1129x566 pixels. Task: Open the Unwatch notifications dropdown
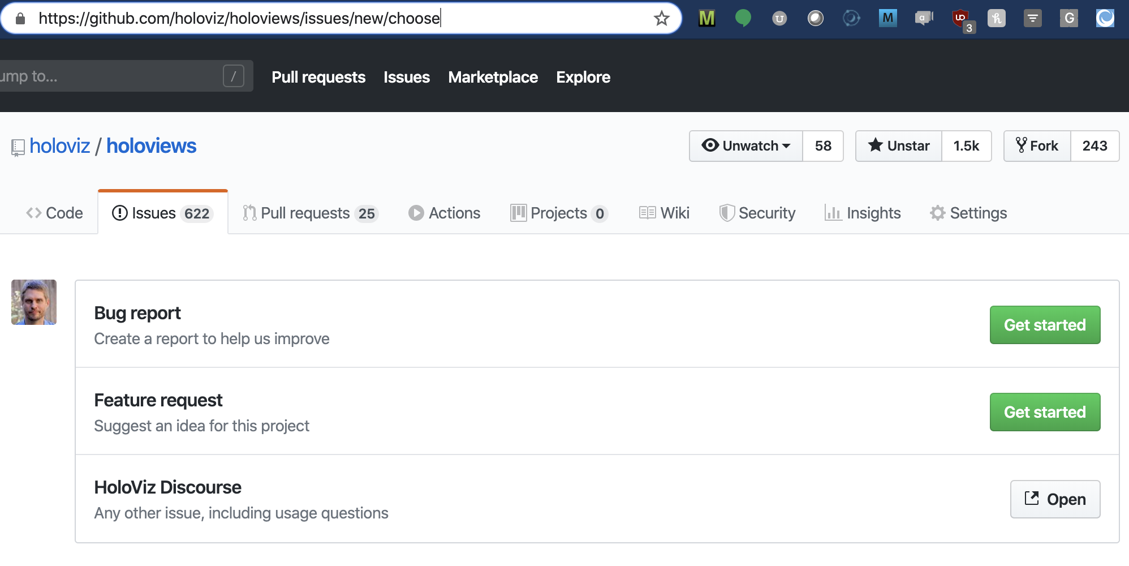tap(746, 146)
